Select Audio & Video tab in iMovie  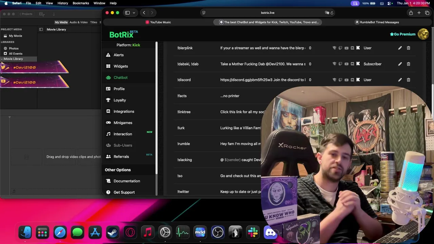point(79,22)
